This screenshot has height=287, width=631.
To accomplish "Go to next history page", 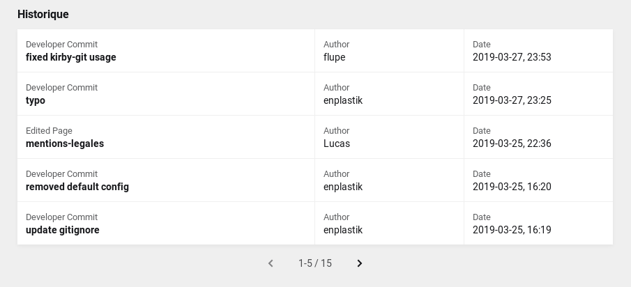I will [360, 263].
